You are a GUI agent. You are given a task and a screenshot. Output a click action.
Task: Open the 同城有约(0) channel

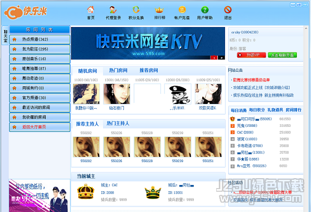pos(40,88)
